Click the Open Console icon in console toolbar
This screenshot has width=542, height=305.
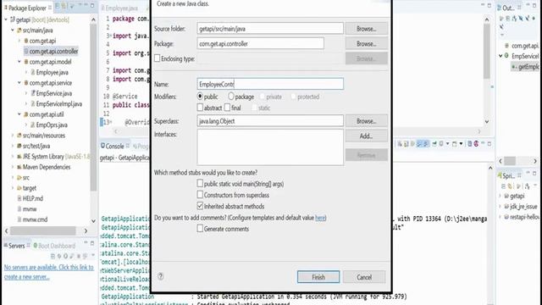(455, 143)
